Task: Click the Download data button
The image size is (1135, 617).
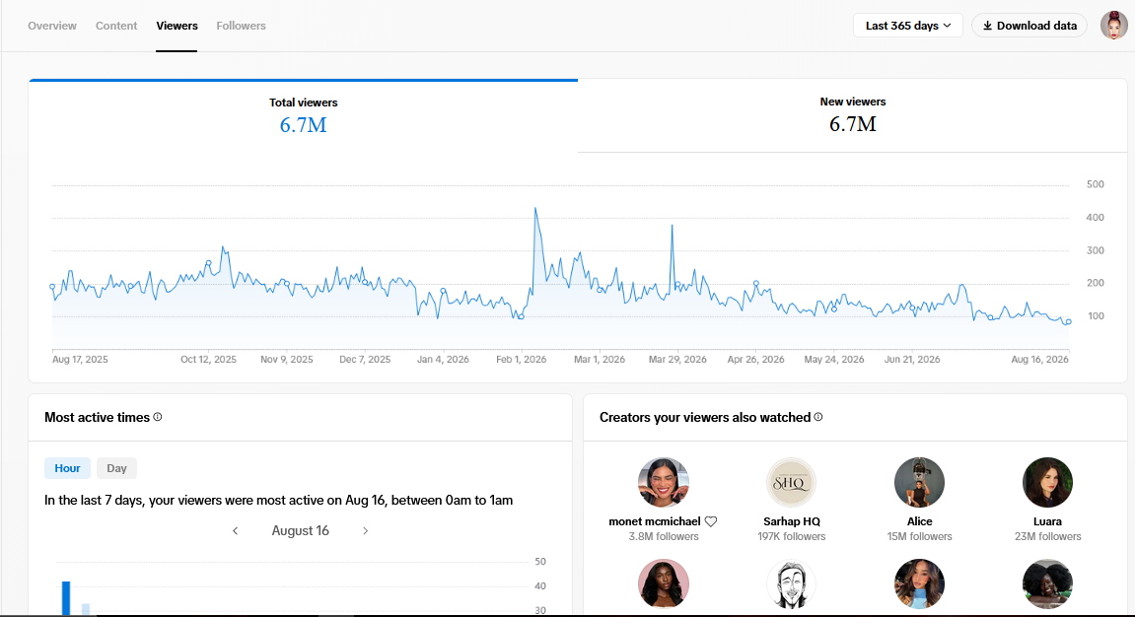Action: pos(1029,26)
